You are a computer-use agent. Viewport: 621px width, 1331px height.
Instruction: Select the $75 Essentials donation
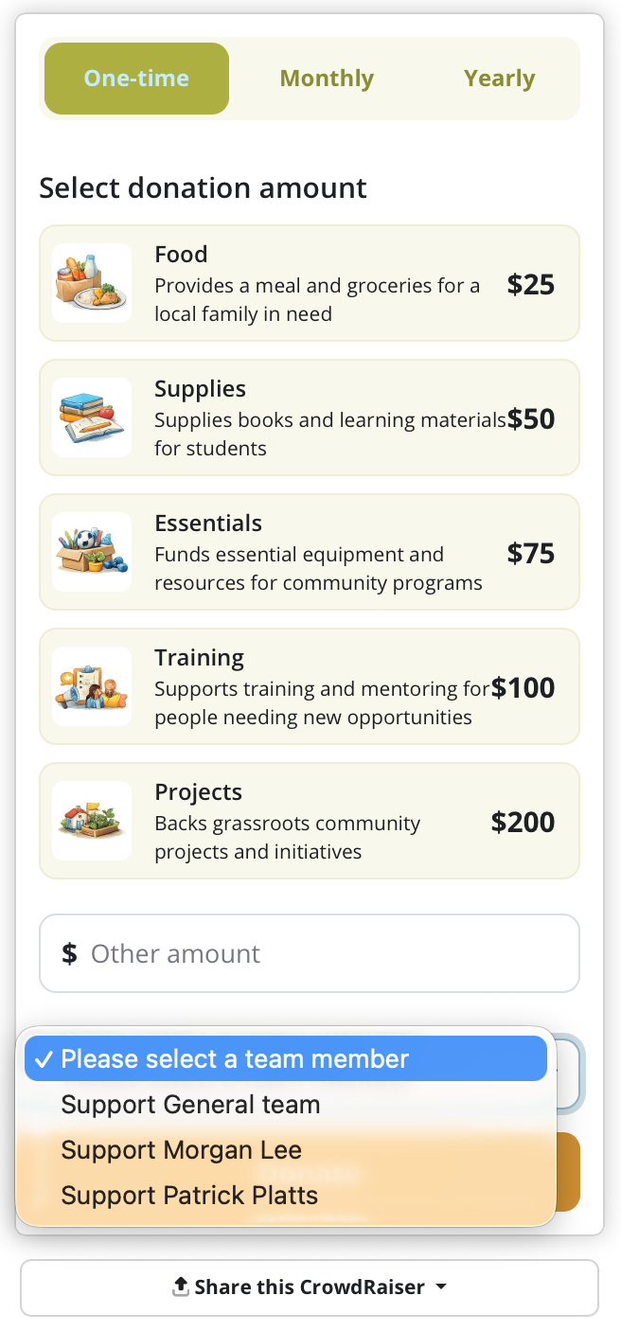click(x=310, y=552)
